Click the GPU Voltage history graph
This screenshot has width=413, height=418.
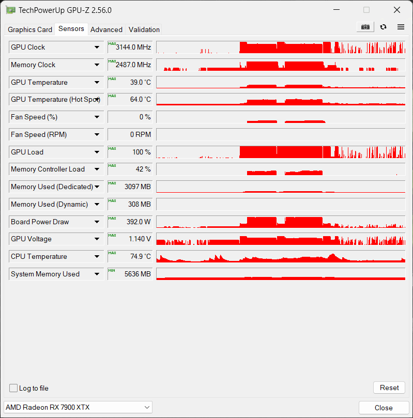click(281, 239)
